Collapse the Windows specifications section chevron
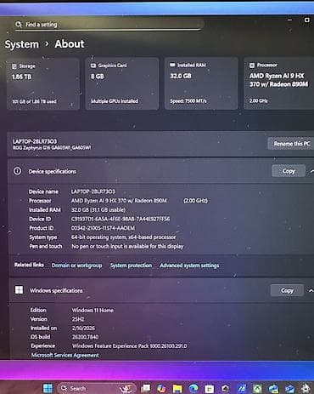The image size is (314, 394). (311, 291)
